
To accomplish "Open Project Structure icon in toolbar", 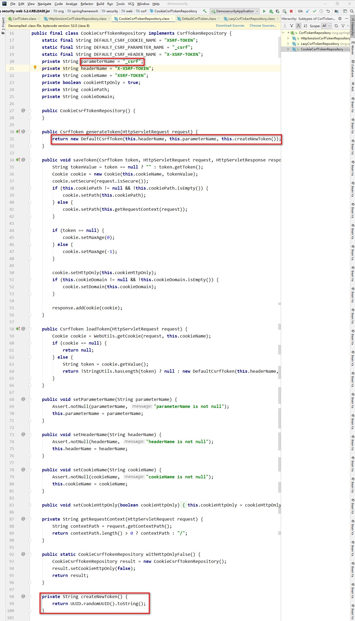I will pos(337,11).
